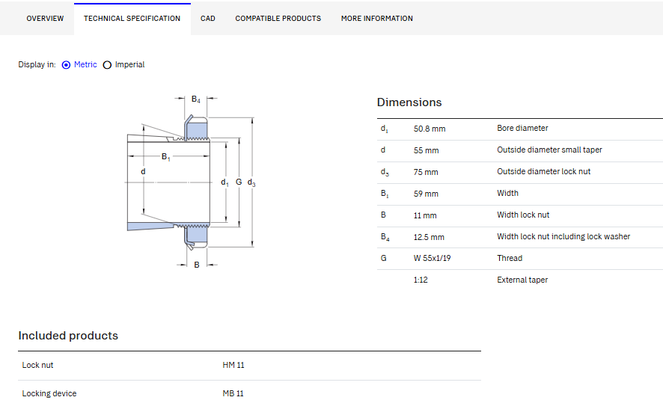Click the B4 label in the drawing
Screen dimensions: 663x409
[x=196, y=99]
